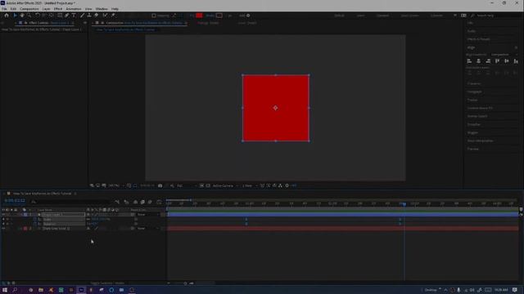Click the Align Horizontal Center icon

pos(478,61)
